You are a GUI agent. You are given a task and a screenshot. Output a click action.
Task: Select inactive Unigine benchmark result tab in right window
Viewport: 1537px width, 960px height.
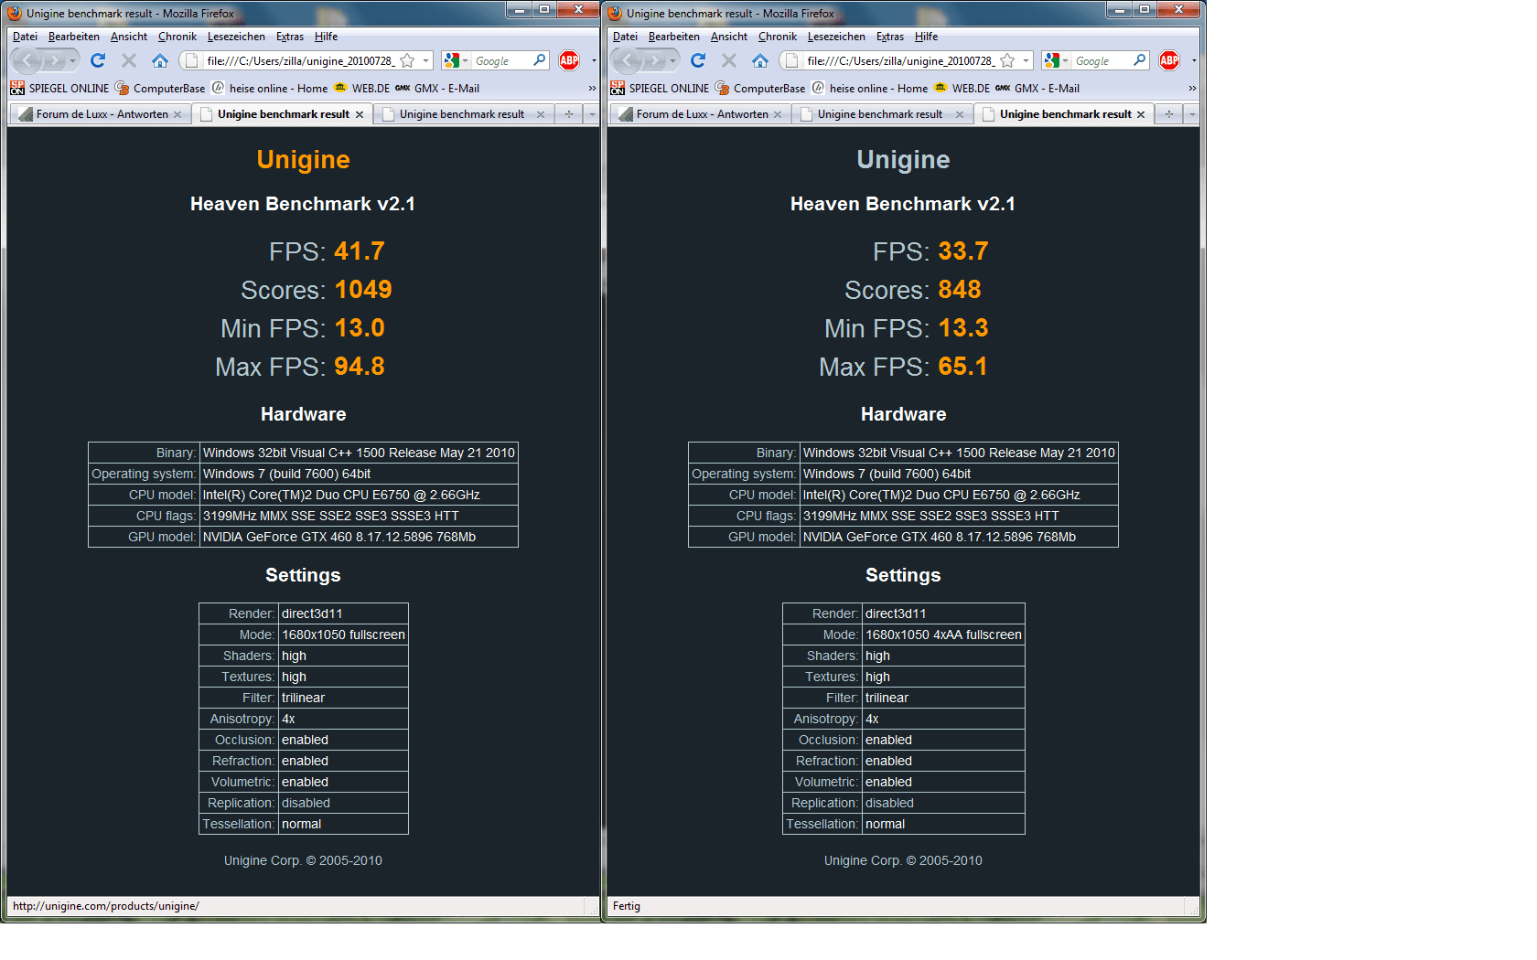pos(880,114)
